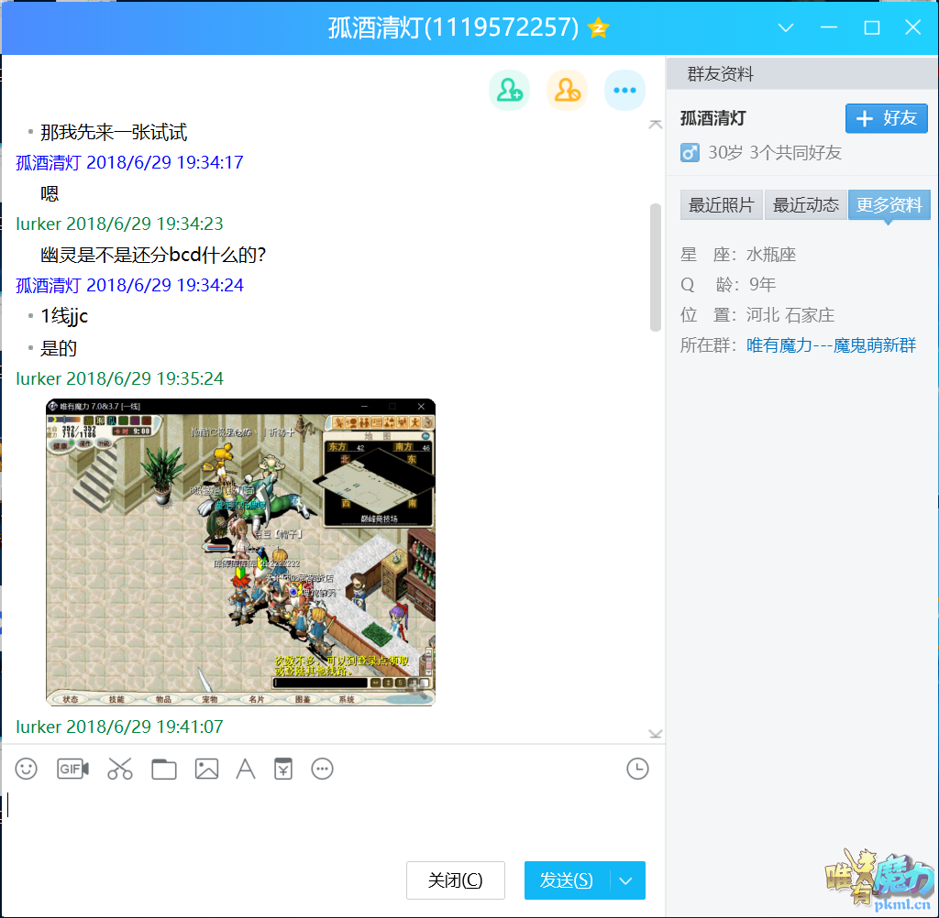
Task: Switch to the 最近动态 tab
Action: [805, 205]
